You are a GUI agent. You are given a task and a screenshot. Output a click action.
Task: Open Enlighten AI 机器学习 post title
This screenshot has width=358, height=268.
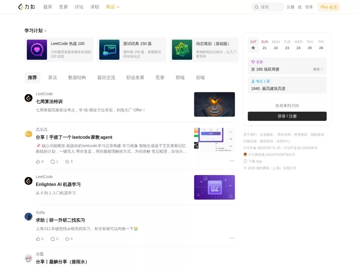pos(58,184)
